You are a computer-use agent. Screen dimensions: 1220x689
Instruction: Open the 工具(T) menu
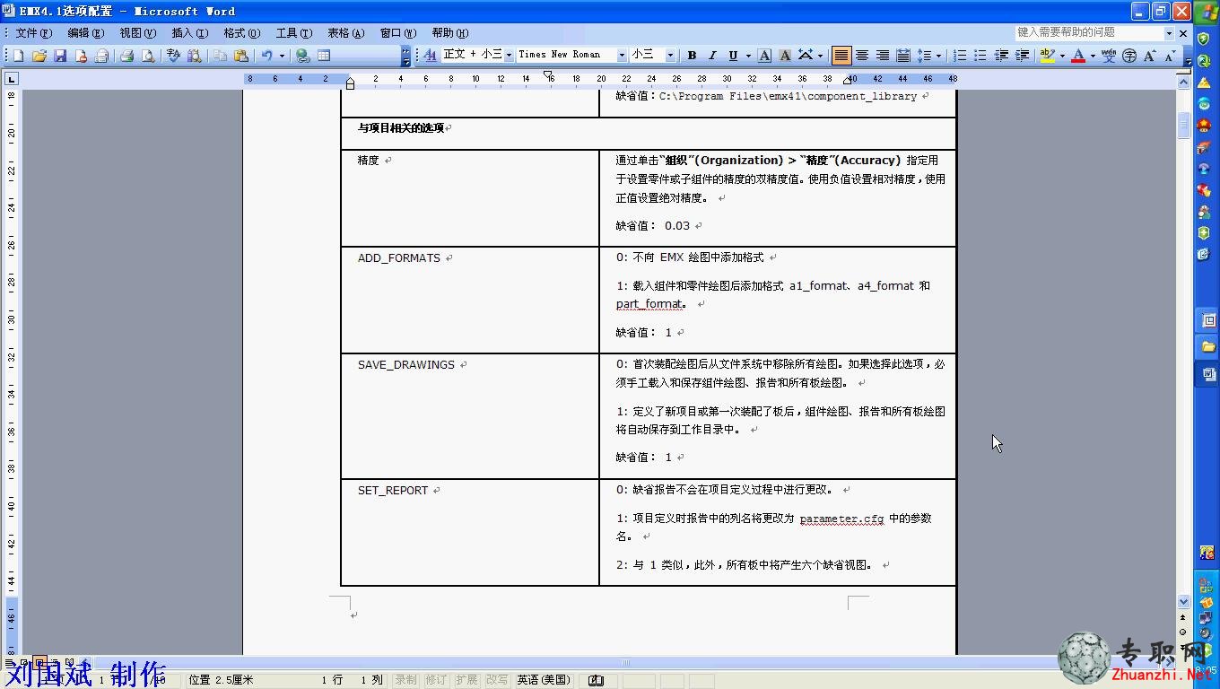click(x=293, y=33)
